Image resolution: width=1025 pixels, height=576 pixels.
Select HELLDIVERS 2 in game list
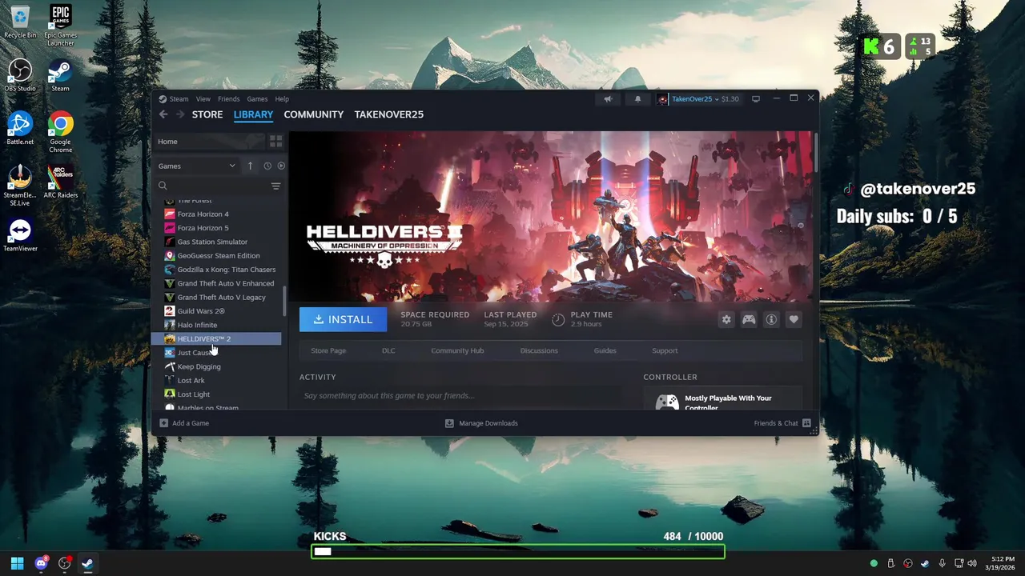(216, 339)
